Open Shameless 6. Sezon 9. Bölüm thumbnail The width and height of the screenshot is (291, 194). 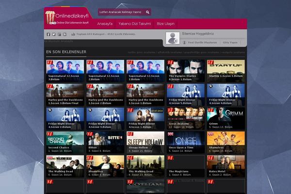(105, 166)
